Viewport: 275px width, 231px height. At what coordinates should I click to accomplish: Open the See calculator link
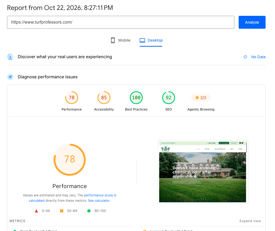[99, 201]
